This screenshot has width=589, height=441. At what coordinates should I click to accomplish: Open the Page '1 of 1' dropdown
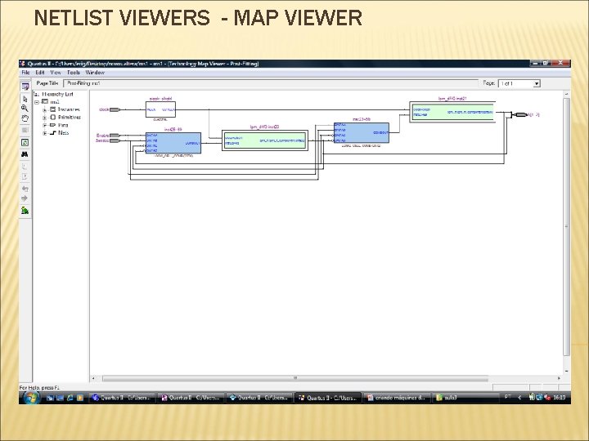click(x=537, y=83)
